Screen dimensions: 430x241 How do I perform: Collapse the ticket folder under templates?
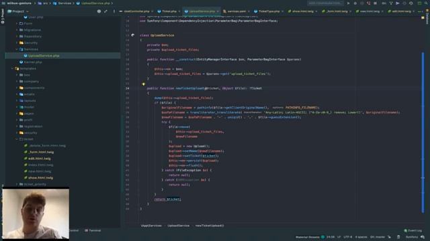tap(17, 139)
